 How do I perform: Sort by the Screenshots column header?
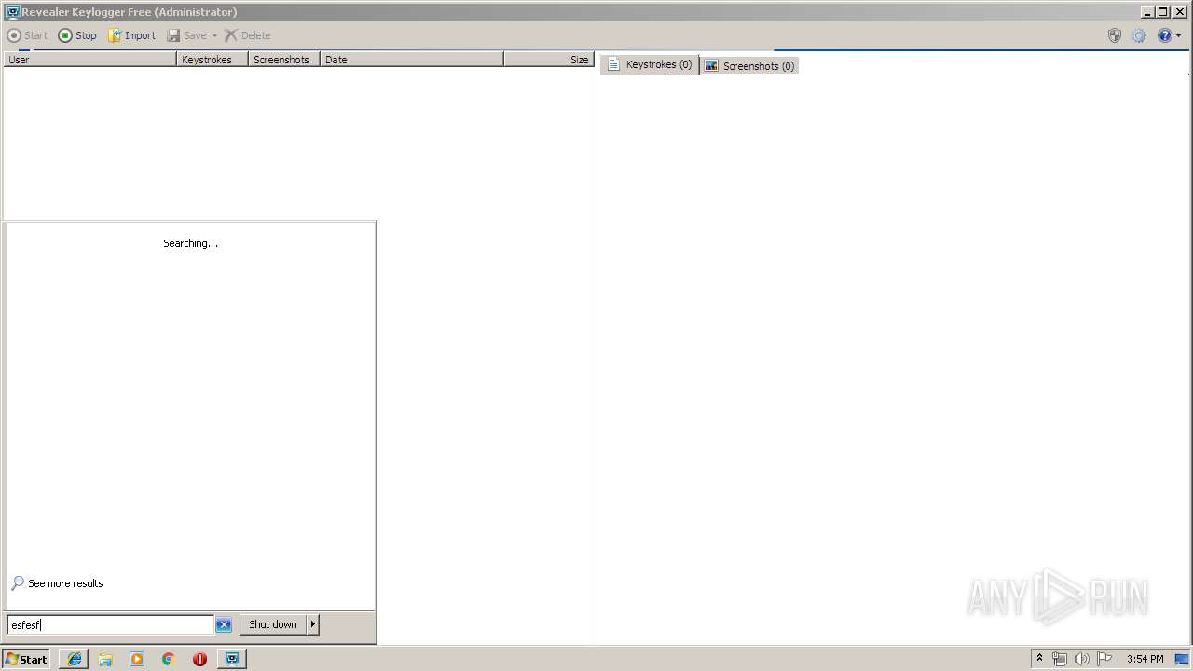[x=284, y=59]
